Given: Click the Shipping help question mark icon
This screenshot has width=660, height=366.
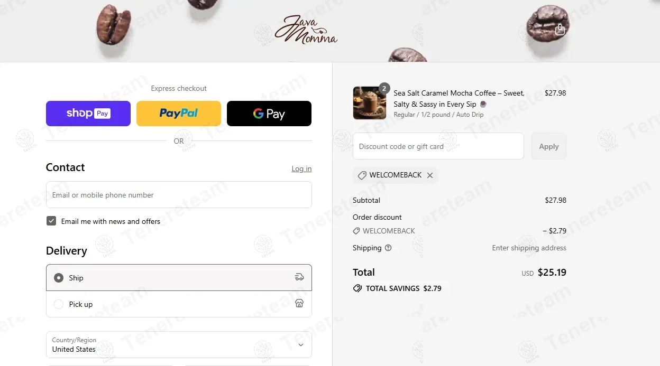Looking at the screenshot, I should (388, 248).
